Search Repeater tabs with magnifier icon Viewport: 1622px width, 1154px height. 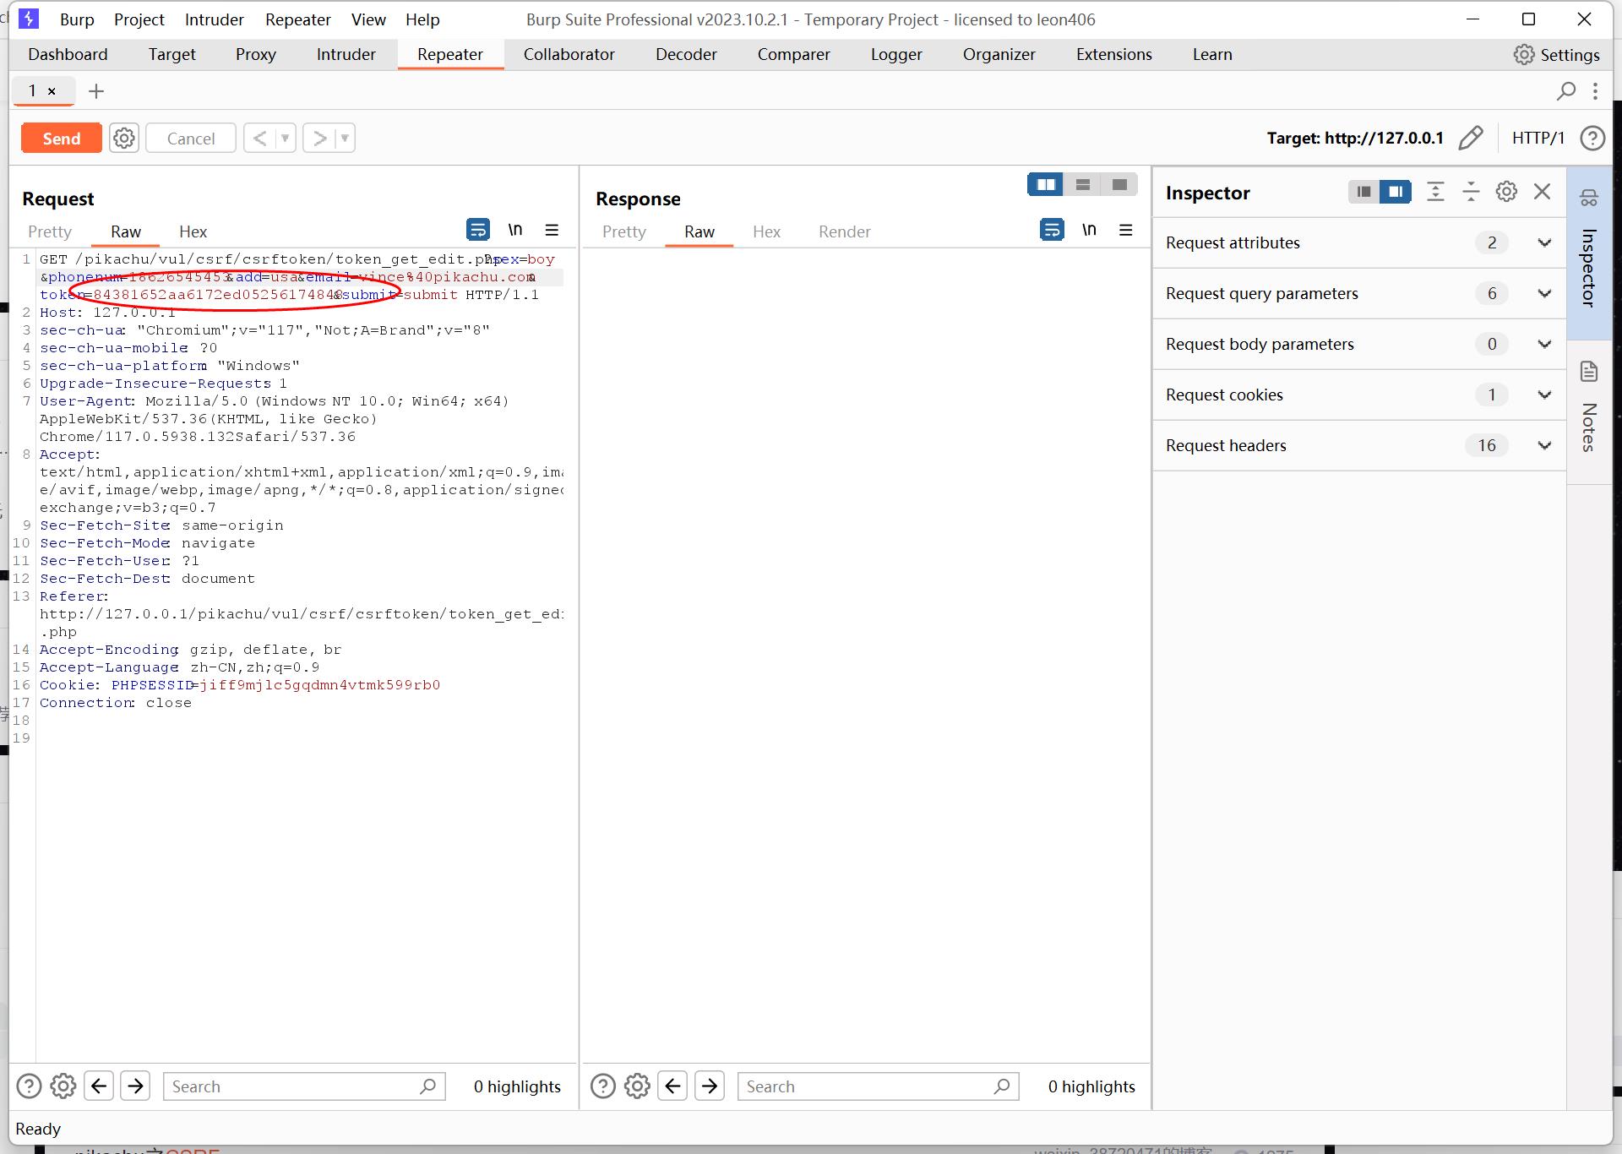pos(1566,90)
